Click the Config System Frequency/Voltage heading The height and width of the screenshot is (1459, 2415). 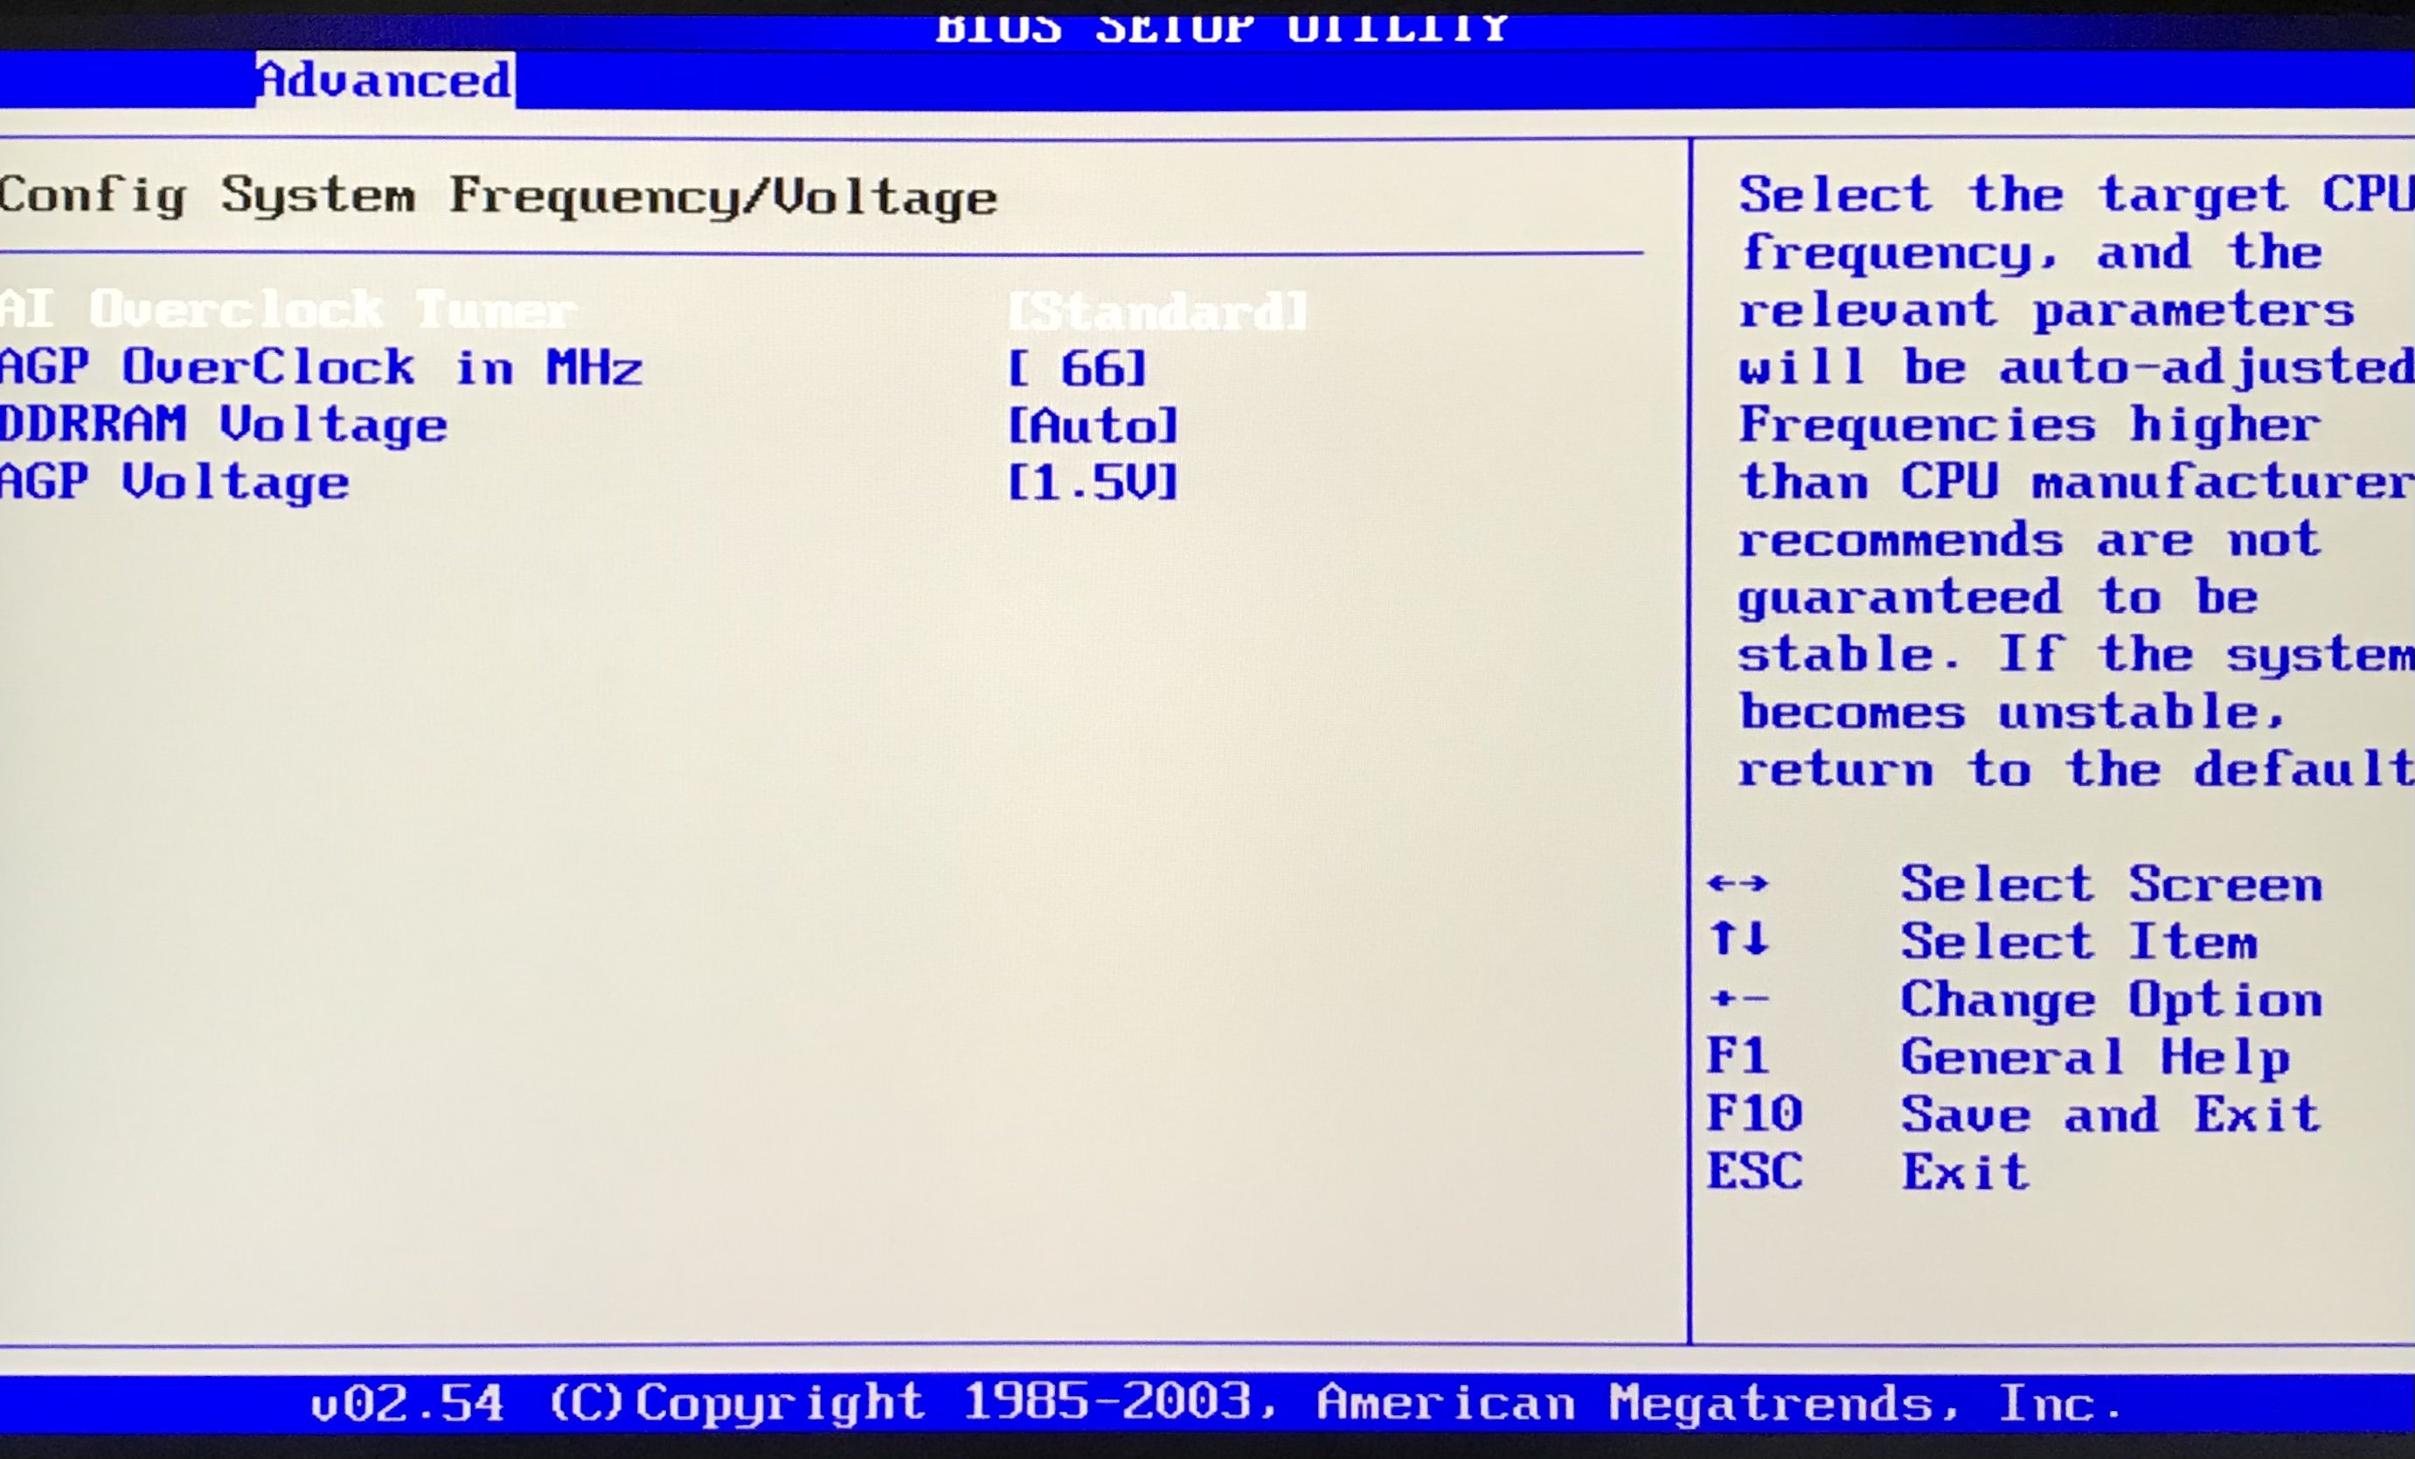pos(498,197)
